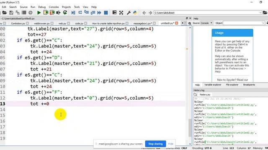The width and height of the screenshot is (268, 150).
Task: Open the Projects menu
Action: click(66, 7)
